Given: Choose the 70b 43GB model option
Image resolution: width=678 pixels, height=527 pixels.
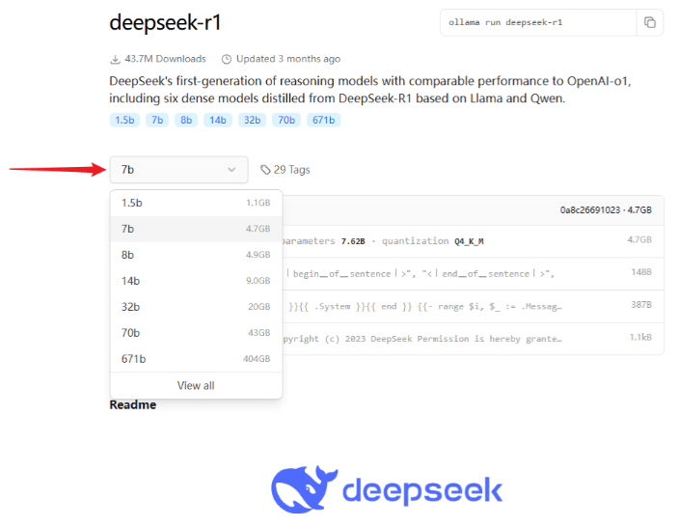Looking at the screenshot, I should pos(196,333).
